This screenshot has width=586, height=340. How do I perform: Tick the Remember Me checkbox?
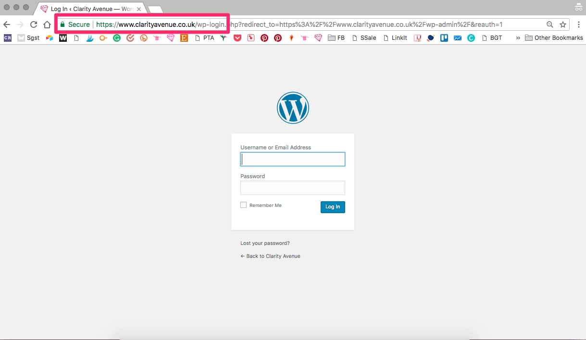243,205
